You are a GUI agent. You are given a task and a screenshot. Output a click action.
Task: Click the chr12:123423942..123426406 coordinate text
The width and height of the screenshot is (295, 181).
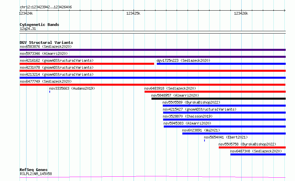(46, 7)
